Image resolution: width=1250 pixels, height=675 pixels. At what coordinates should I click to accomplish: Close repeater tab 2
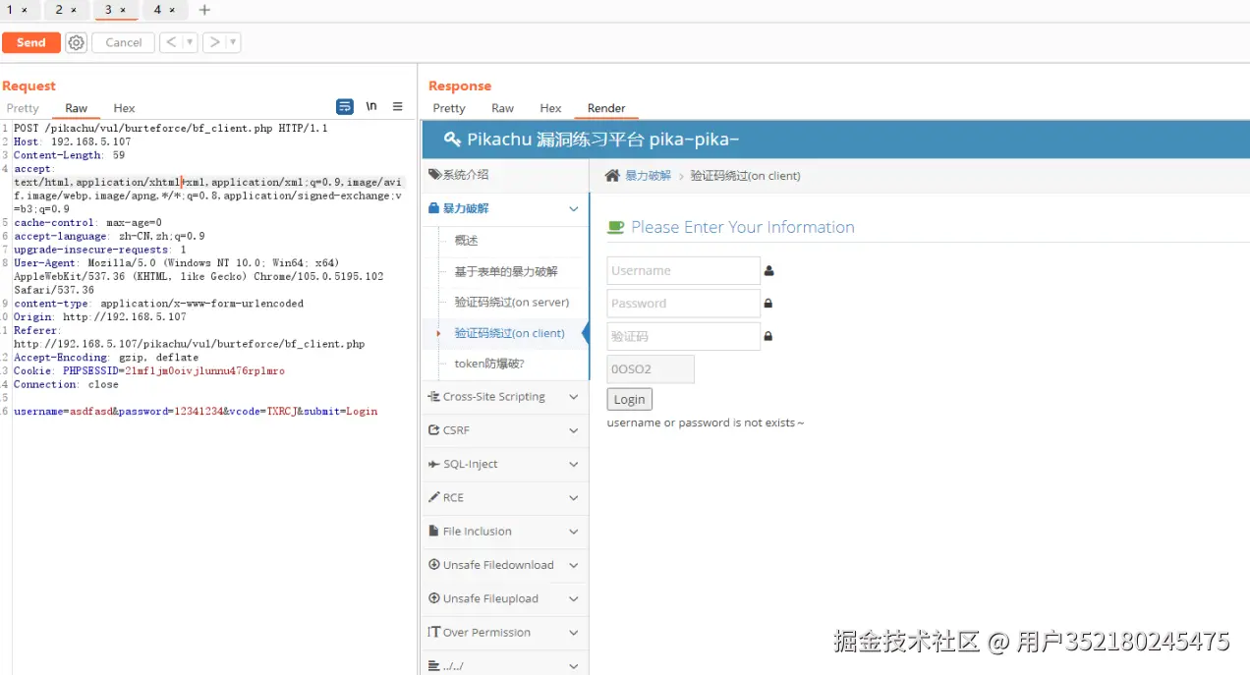coord(74,10)
